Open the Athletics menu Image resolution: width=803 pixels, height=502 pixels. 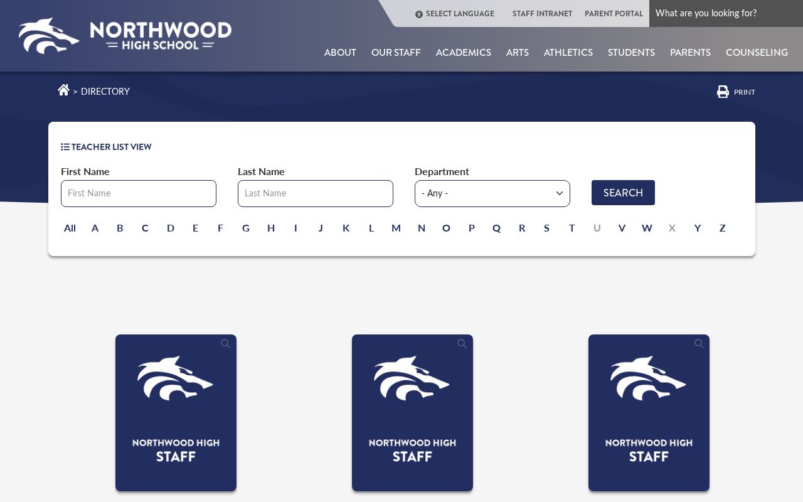[568, 53]
